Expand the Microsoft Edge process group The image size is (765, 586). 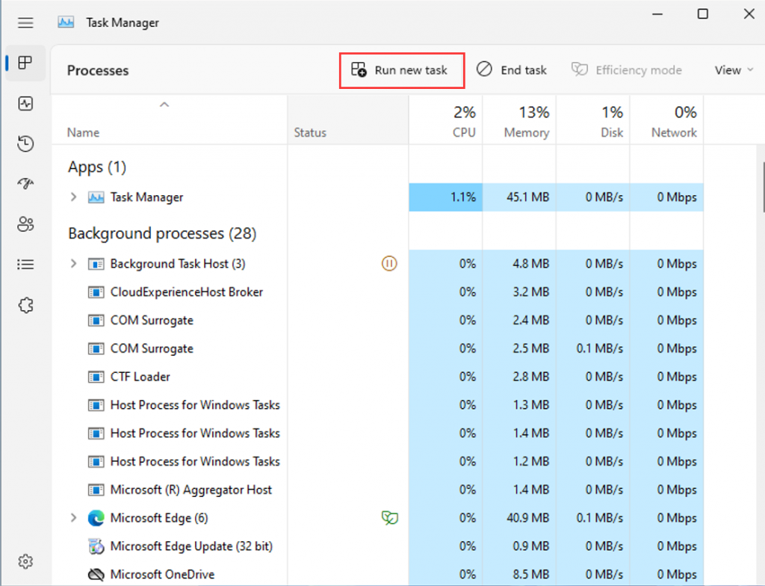tap(72, 518)
